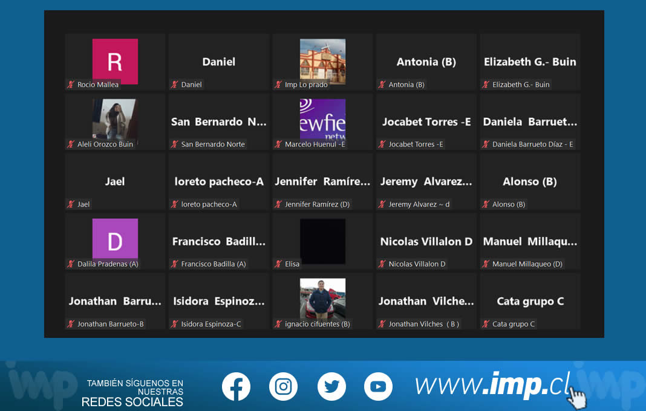646x411 pixels.
Task: Select Rocio Mallea's pink R avatar
Action: pos(115,62)
